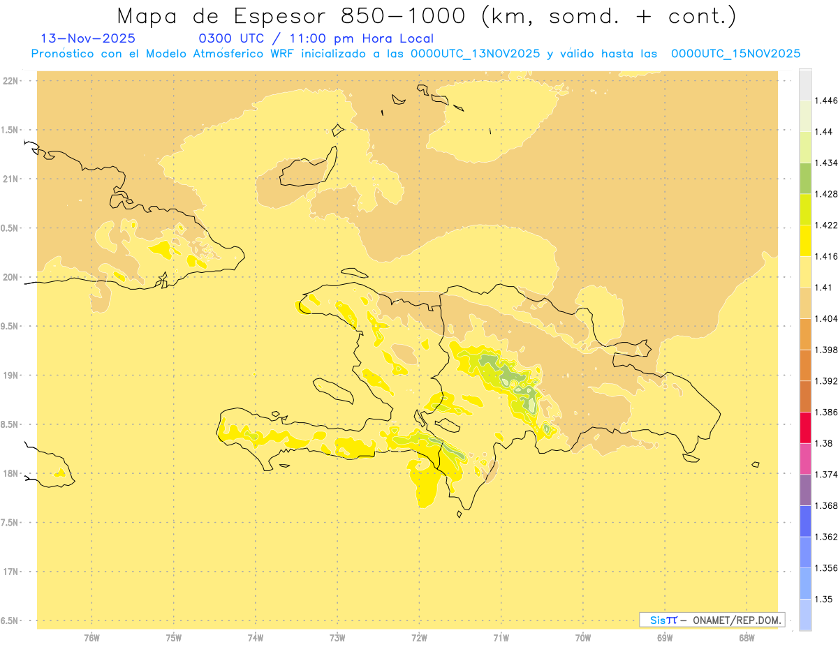Click the tan swatch between 1.41 and 1.404

pos(805,303)
